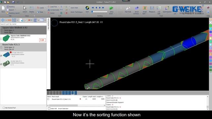This screenshot has height=119, width=212.
Task: Step forward one sorting step
Action: (x=100, y=8)
